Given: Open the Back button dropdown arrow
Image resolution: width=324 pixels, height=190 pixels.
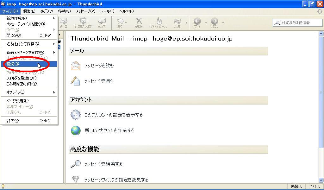Looking at the screenshot, I should coord(205,23).
